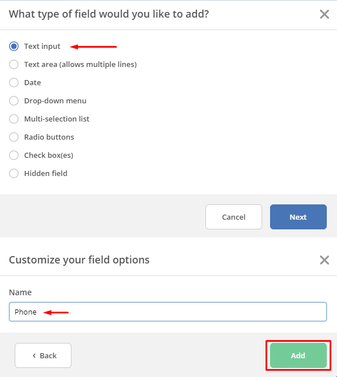Click the Check box(es) label text
This screenshot has height=377, width=337.
click(49, 155)
